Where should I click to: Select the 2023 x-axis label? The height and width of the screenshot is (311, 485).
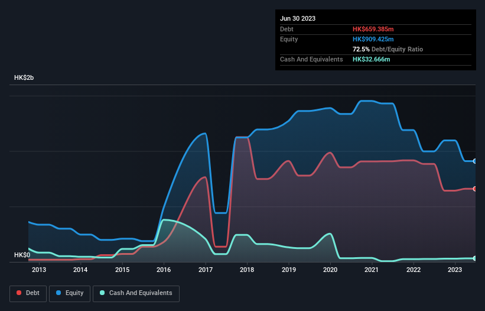click(455, 270)
